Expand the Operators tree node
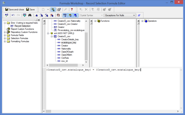Screen dimensions: 185x115 point(142,21)
